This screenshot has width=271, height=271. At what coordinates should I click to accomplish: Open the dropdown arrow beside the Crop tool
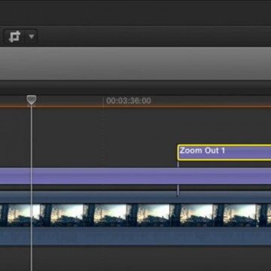tap(32, 37)
